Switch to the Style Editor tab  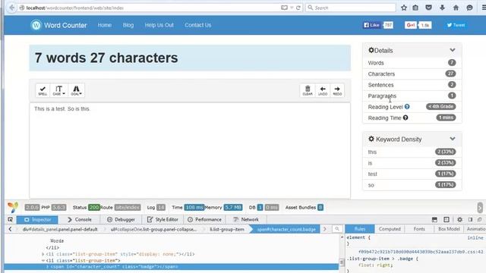click(163, 219)
